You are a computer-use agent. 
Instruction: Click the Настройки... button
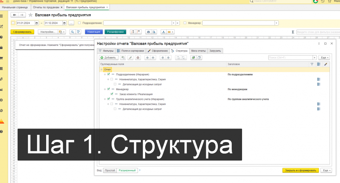click(48, 32)
